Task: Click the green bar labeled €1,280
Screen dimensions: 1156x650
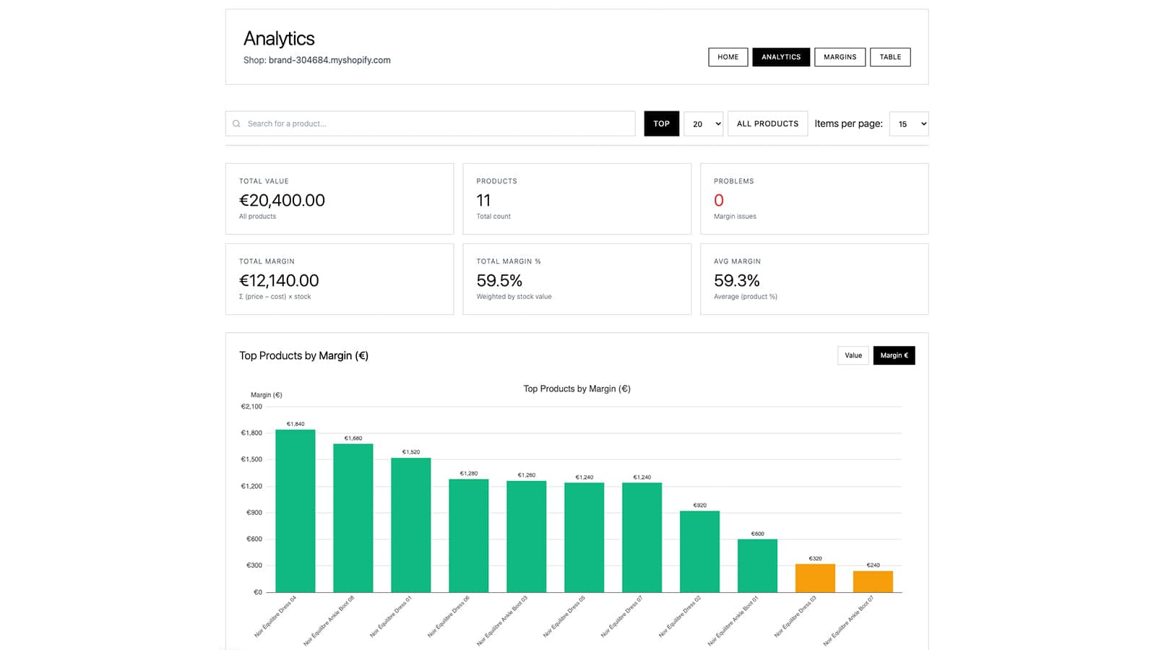Action: [x=469, y=536]
